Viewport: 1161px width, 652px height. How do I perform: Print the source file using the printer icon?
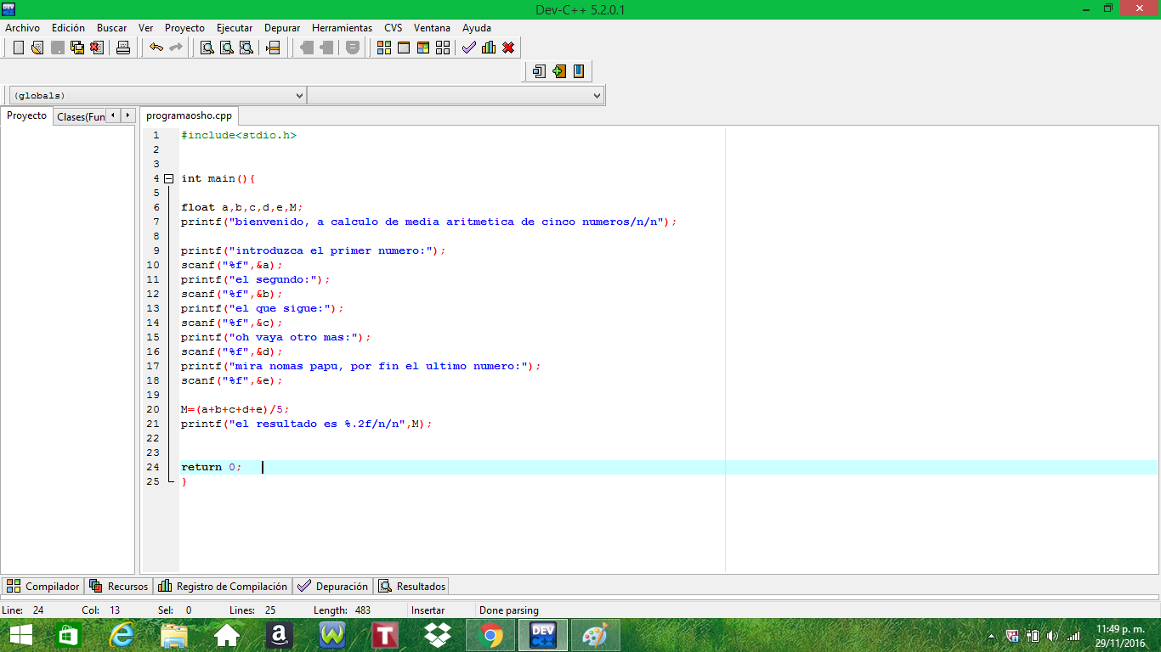pyautogui.click(x=122, y=48)
